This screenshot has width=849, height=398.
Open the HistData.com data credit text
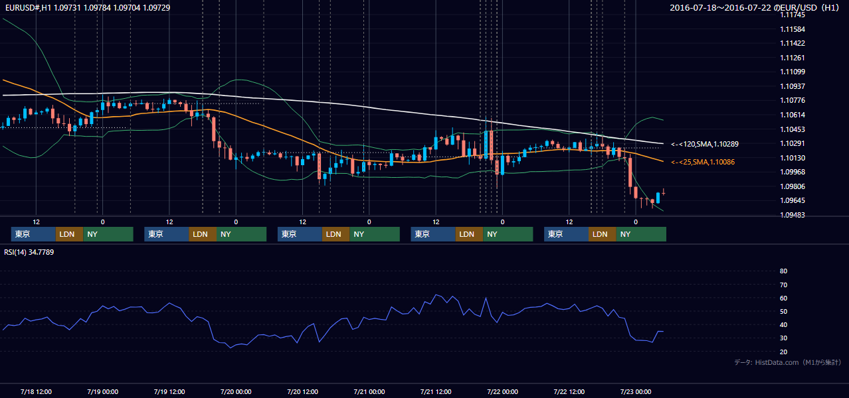[788, 362]
